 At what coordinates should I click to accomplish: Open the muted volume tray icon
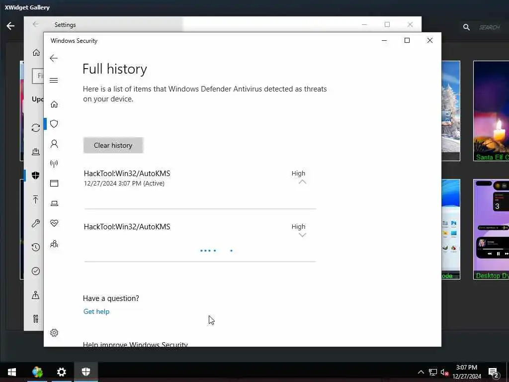[x=444, y=372]
